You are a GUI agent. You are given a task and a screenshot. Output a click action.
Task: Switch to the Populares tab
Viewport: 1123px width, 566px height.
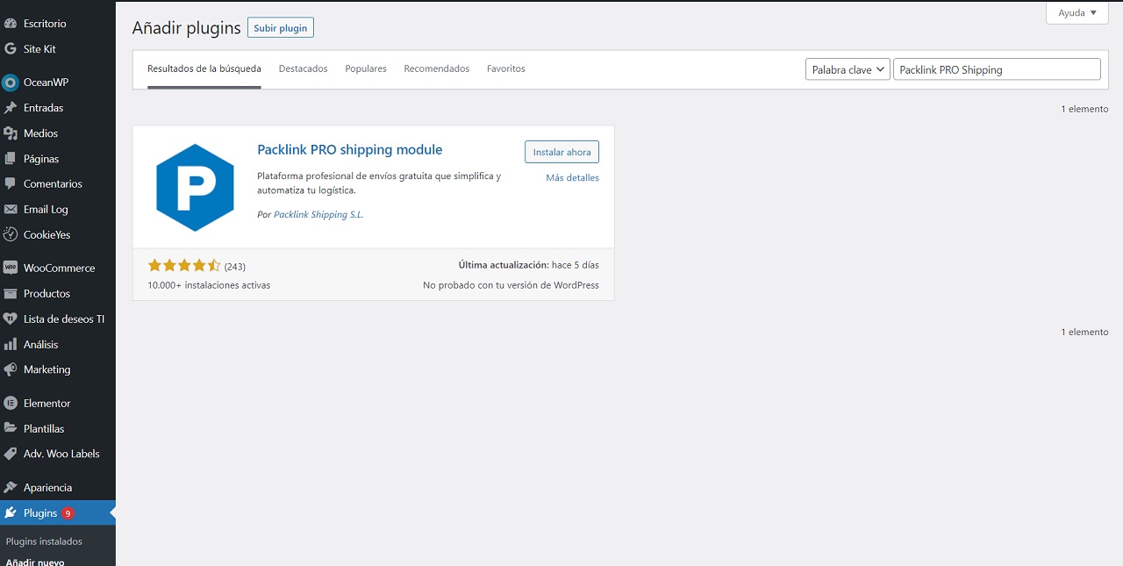coord(366,68)
